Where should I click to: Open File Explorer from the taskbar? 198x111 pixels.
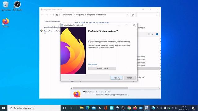click(x=82, y=108)
